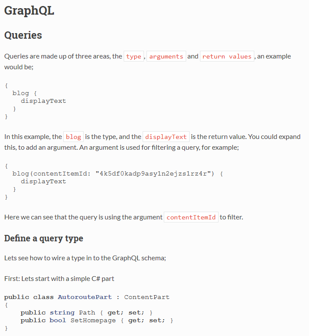Click the 'Define a query type' heading

(x=44, y=238)
